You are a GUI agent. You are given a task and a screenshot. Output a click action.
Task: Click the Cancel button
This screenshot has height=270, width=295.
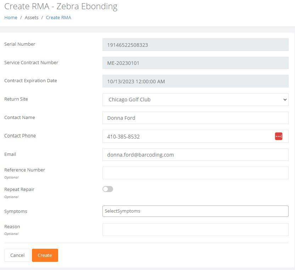pos(17,255)
